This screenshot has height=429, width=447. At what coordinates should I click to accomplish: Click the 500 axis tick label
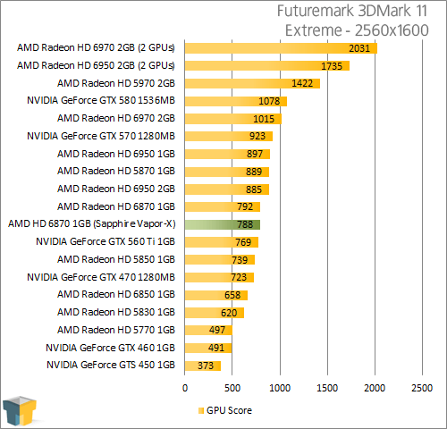point(232,388)
